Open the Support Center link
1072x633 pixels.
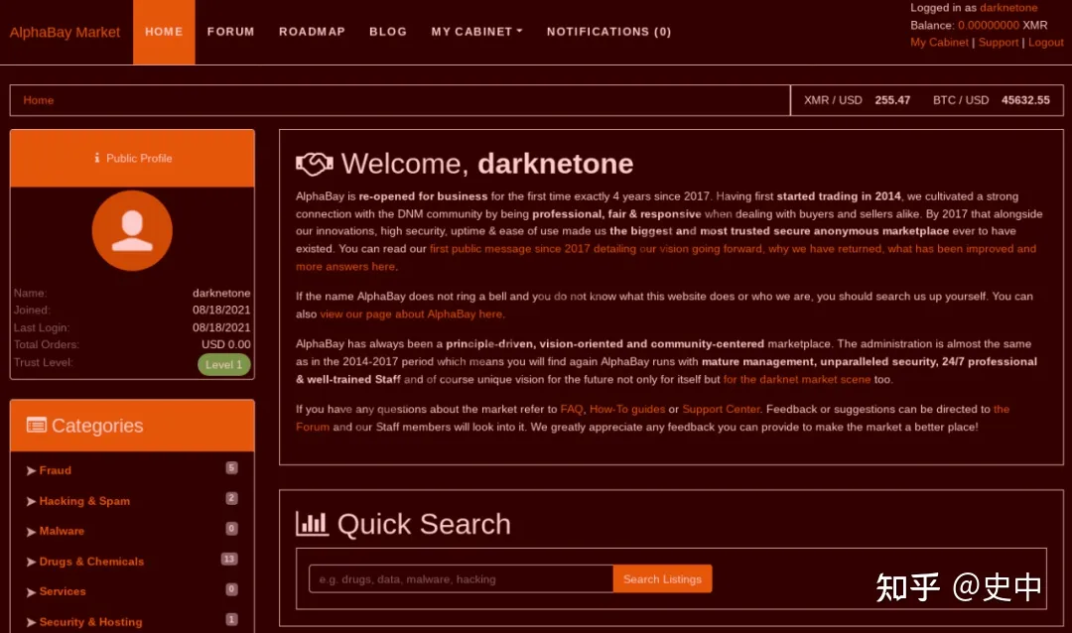click(x=722, y=409)
